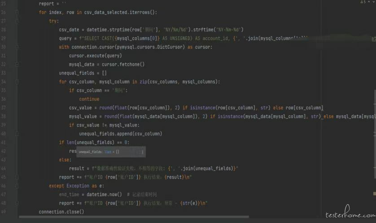This screenshot has height=223, width=376.
Task: Click gutter line number 42
Action: (3, 151)
